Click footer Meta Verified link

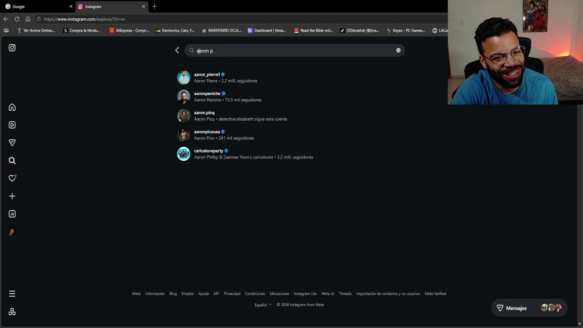click(435, 294)
